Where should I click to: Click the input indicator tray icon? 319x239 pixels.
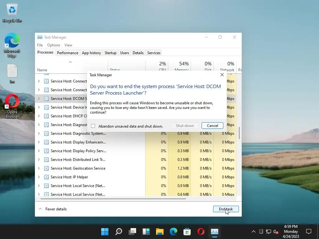pos(261,232)
